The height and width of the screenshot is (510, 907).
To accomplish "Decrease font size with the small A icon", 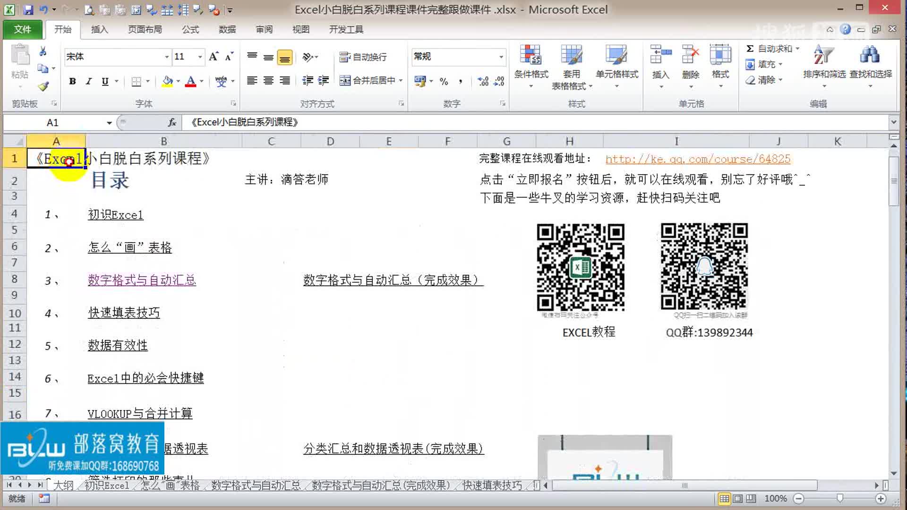I will 229,57.
